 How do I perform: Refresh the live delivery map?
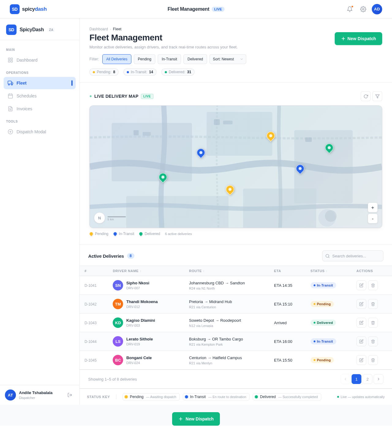[x=366, y=96]
